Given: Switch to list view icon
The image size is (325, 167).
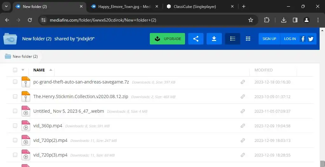Looking at the screenshot, I should [x=233, y=39].
